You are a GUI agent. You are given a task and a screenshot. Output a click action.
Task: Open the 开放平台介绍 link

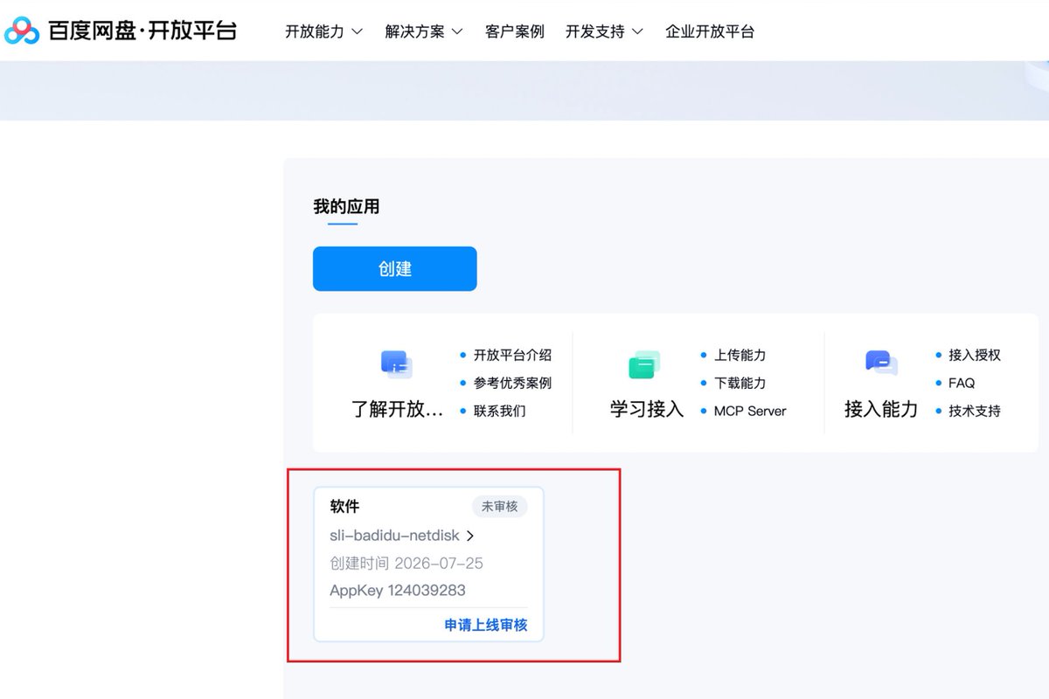512,356
